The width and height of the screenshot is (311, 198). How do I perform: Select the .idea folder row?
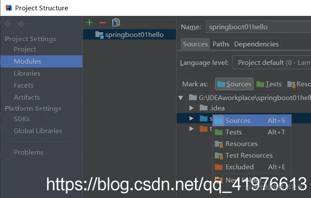pos(244,108)
